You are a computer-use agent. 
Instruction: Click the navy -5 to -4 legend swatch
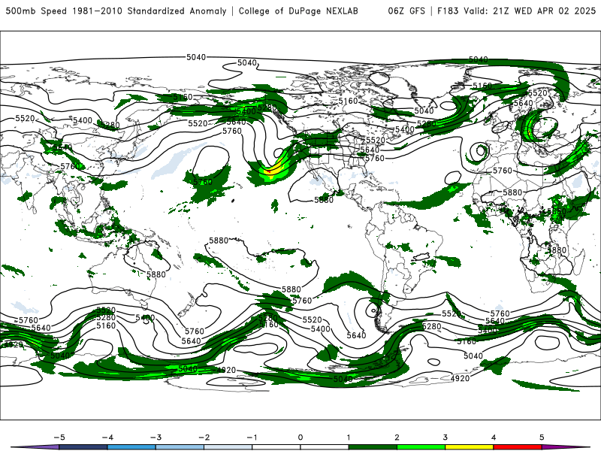click(x=83, y=447)
